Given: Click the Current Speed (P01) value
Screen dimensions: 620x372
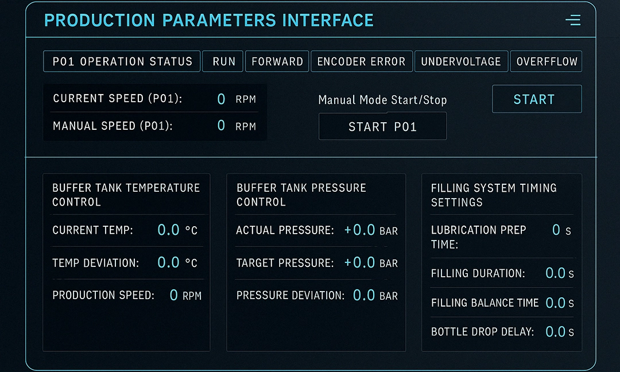Looking at the screenshot, I should tap(221, 99).
